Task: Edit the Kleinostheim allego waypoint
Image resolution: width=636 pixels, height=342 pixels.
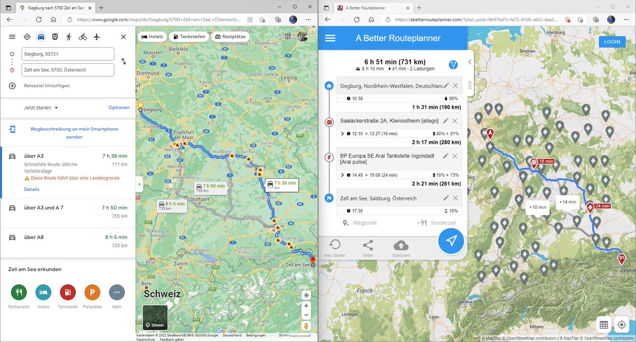Action: (446, 121)
